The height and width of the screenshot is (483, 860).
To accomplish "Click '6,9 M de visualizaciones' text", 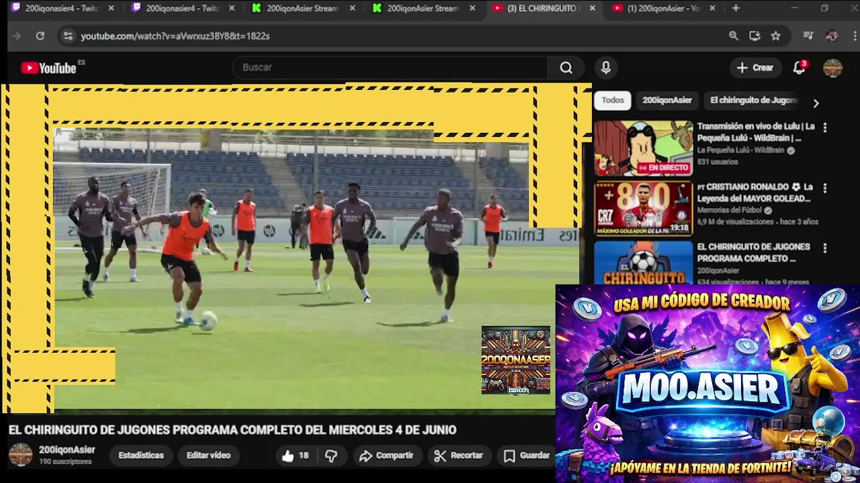I will click(736, 221).
